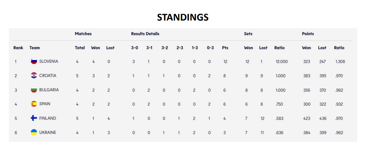Open the SLOVENIA team link
Image resolution: width=366 pixels, height=159 pixels.
click(x=49, y=61)
